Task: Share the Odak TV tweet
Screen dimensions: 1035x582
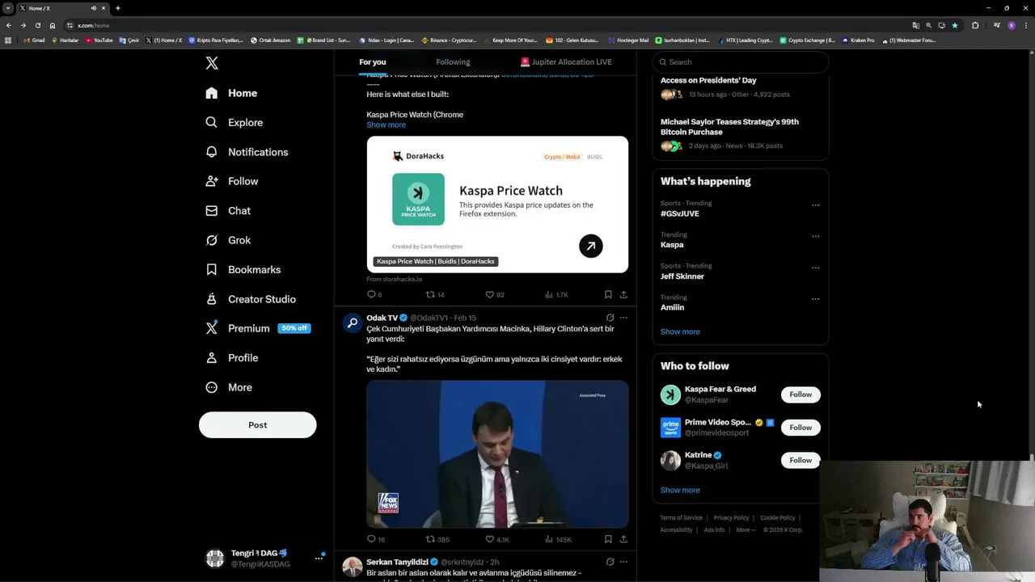Action: [623, 539]
